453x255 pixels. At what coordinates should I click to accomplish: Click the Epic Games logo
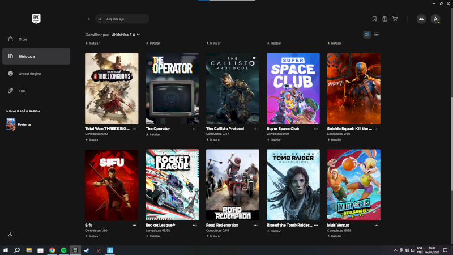(37, 18)
